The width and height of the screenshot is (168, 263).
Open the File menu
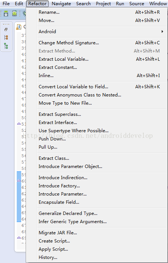pos(6,3)
